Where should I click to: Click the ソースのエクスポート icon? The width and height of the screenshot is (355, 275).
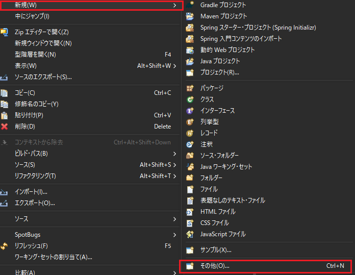coord(4,78)
